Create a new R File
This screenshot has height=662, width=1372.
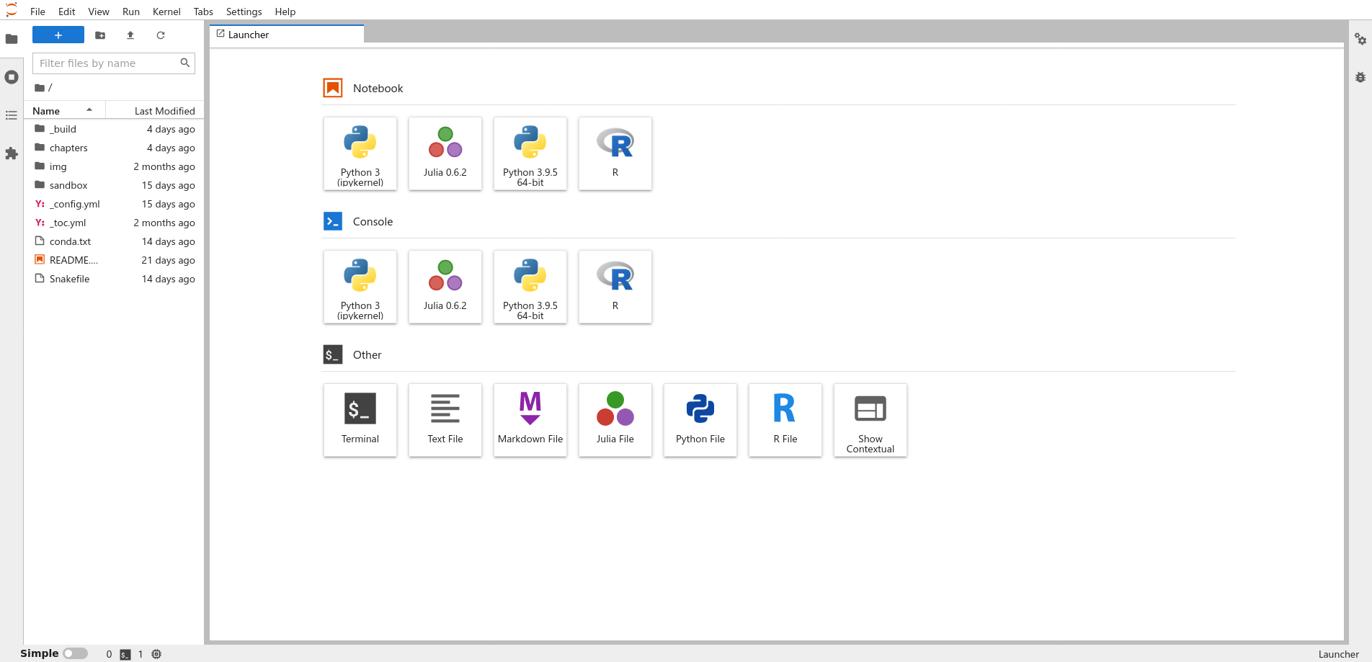(x=785, y=420)
